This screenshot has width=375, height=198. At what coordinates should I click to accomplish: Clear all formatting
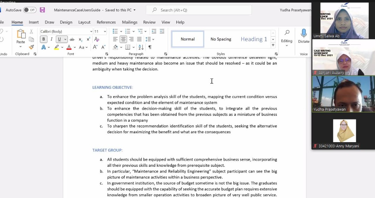click(x=97, y=39)
